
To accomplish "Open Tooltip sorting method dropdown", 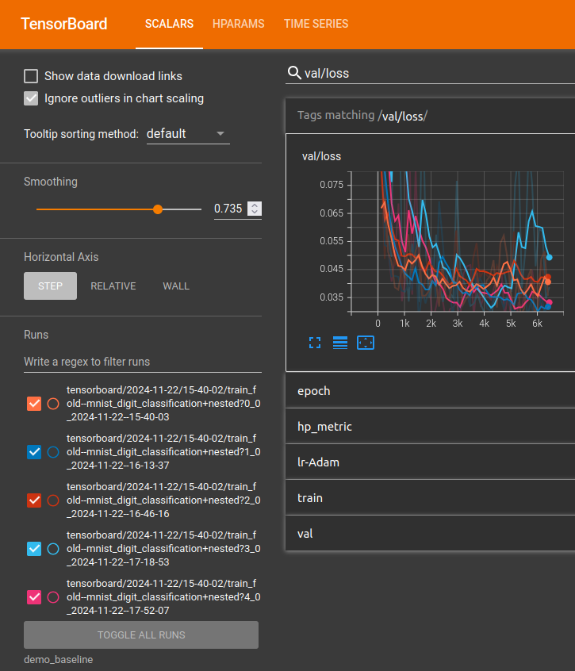I will 188,134.
